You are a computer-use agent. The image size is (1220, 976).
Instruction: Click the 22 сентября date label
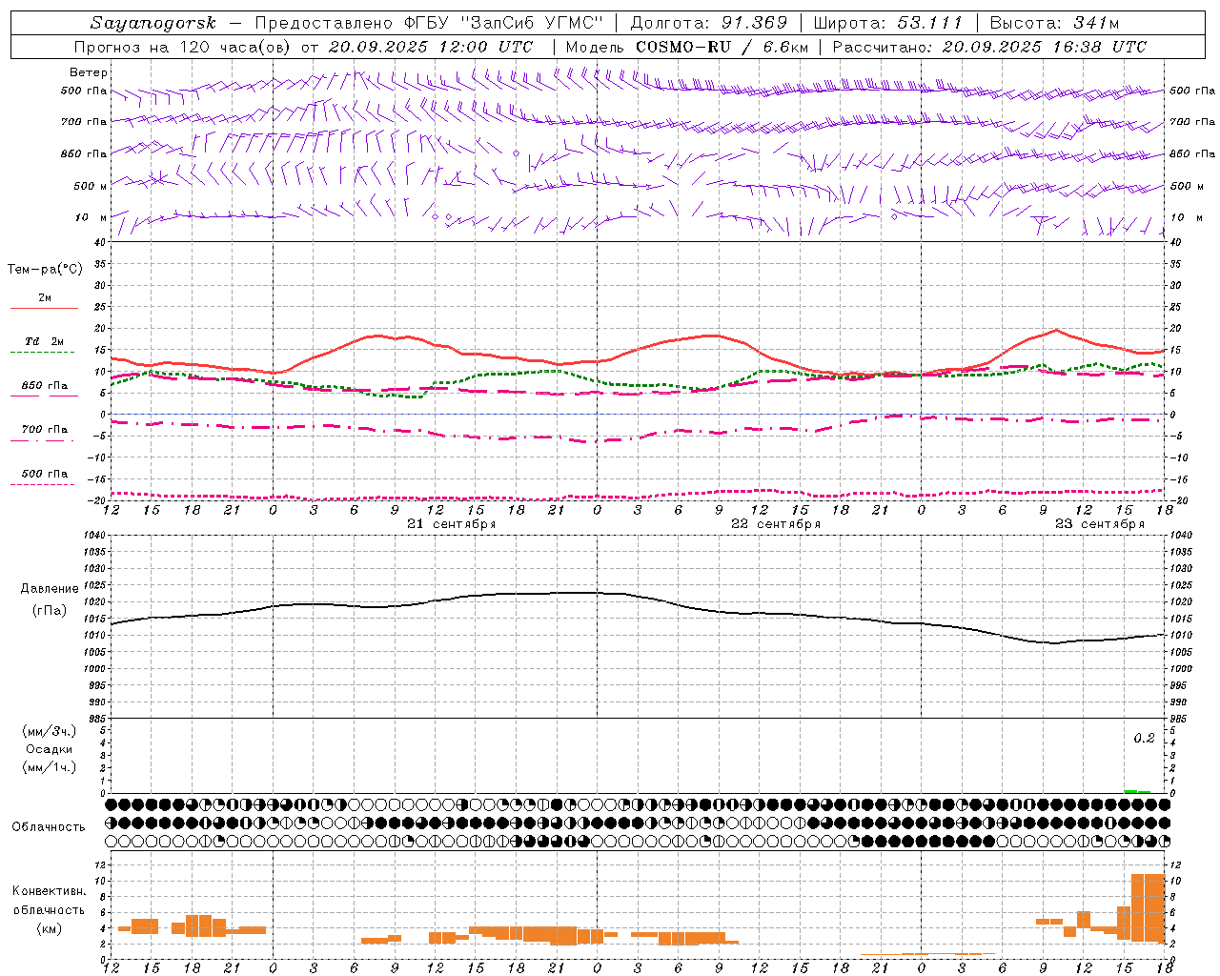pyautogui.click(x=776, y=524)
